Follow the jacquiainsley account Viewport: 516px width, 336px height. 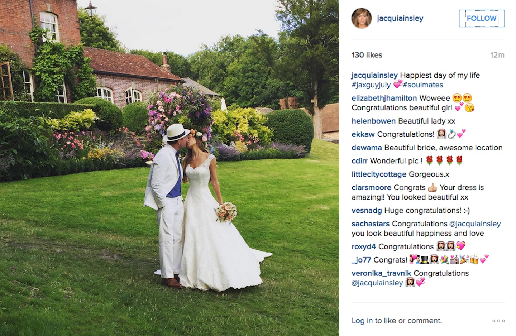click(482, 18)
